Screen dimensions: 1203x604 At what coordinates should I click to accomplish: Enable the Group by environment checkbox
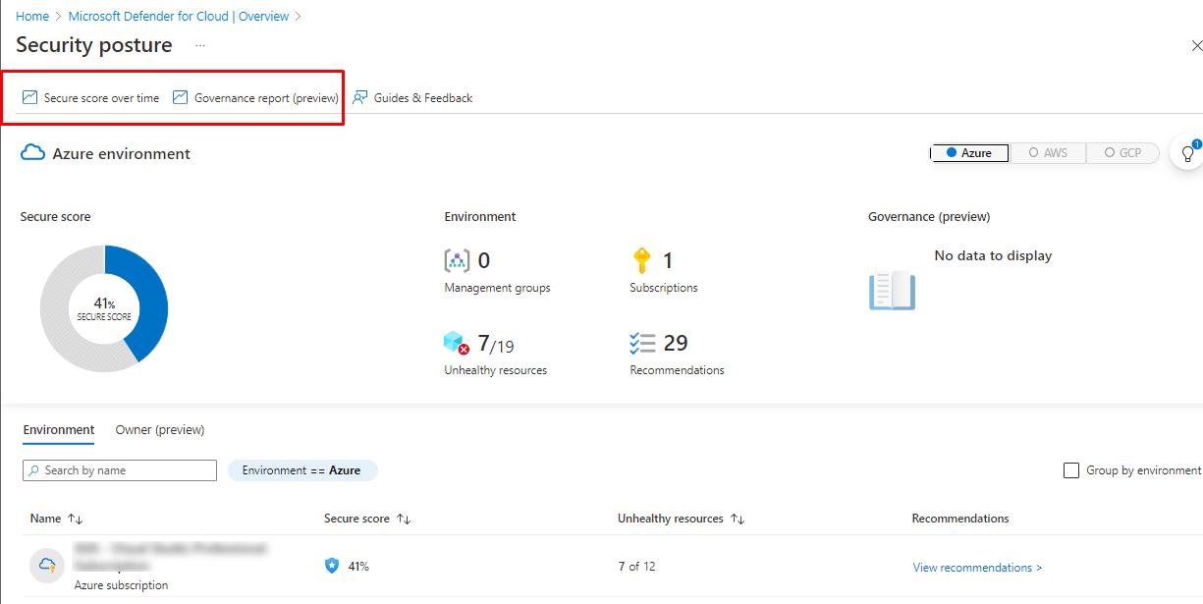coord(1071,470)
